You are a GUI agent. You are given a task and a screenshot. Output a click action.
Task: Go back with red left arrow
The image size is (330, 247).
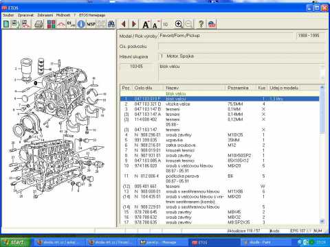click(x=124, y=24)
